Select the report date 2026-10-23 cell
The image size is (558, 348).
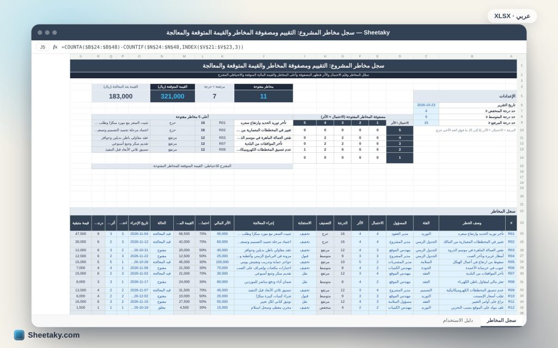426,105
